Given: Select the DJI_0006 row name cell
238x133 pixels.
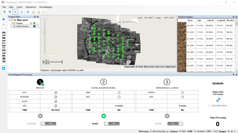Looking at the screenshot, I should (x=191, y=59).
